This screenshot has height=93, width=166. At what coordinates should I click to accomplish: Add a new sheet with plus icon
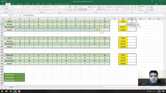tap(18, 87)
